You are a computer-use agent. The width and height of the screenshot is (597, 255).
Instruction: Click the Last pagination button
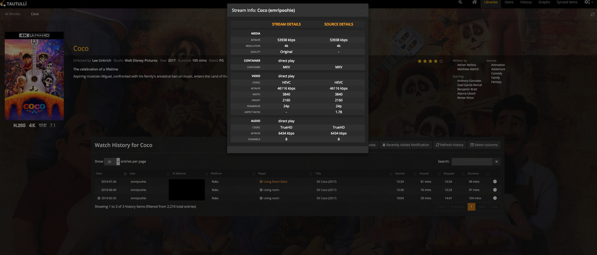pyautogui.click(x=494, y=206)
